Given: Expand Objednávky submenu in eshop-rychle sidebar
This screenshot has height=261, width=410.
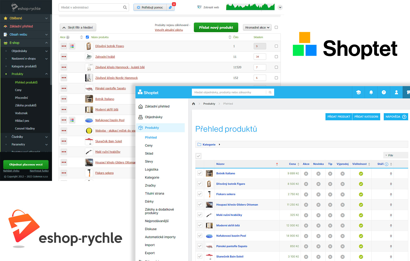Looking at the screenshot, I should coord(46,51).
